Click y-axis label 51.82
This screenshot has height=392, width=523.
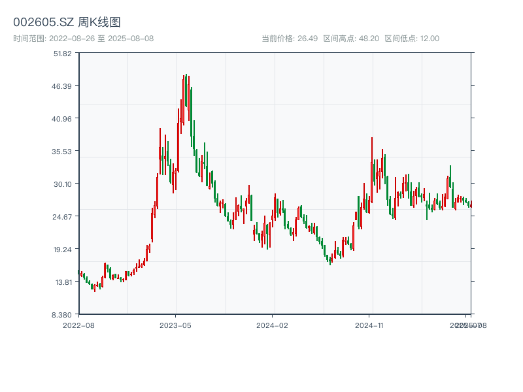62,54
